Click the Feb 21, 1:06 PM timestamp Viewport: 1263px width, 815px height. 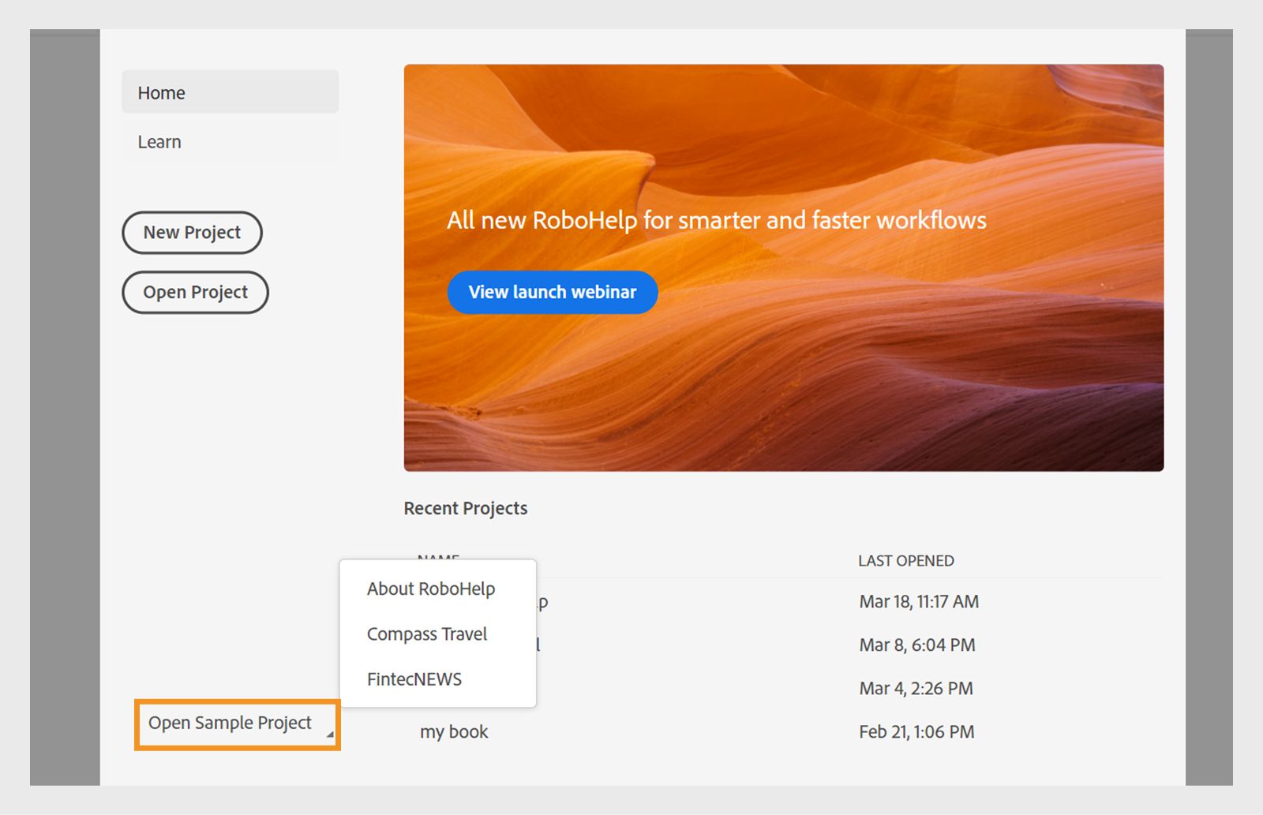[x=916, y=732]
